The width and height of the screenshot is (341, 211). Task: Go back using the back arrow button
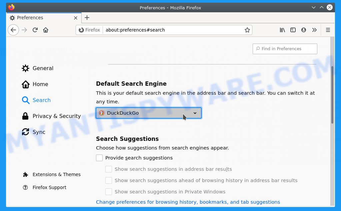click(x=13, y=30)
